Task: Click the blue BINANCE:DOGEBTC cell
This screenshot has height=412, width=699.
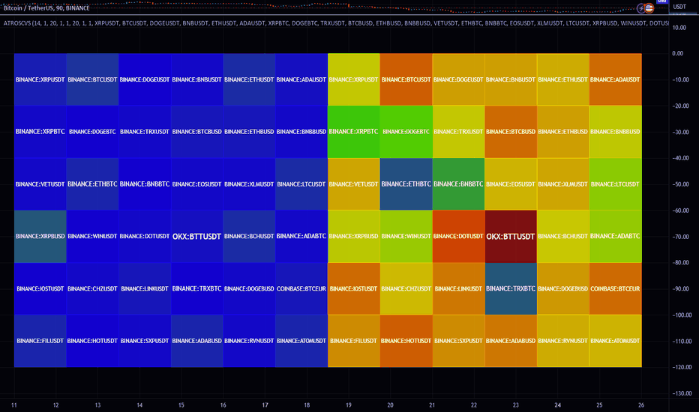Action: pyautogui.click(x=92, y=132)
